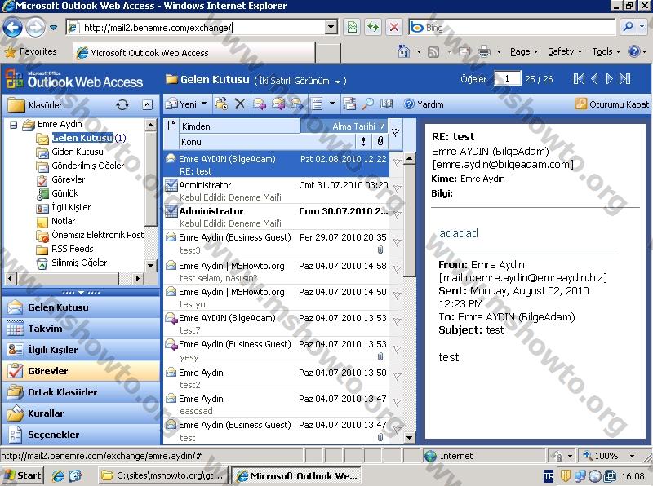The height and width of the screenshot is (486, 653).
Task: Click the Windows Start button
Action: pos(23,475)
